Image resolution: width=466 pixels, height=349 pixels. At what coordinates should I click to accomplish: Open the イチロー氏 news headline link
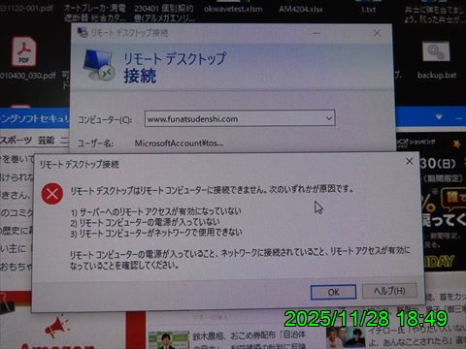tap(417, 335)
